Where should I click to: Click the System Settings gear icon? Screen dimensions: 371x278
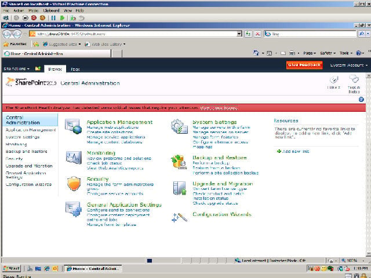click(179, 126)
